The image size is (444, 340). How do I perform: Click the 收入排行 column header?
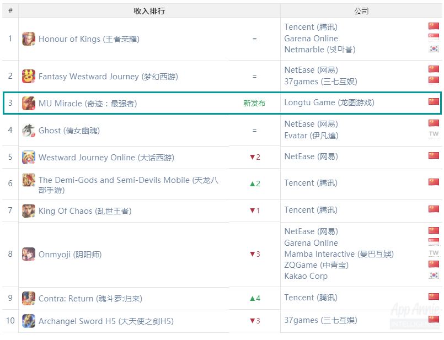point(149,11)
